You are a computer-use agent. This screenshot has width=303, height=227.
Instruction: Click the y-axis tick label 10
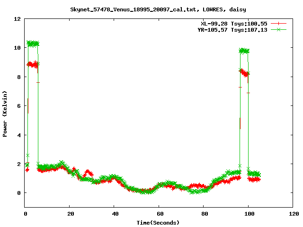click(17, 48)
